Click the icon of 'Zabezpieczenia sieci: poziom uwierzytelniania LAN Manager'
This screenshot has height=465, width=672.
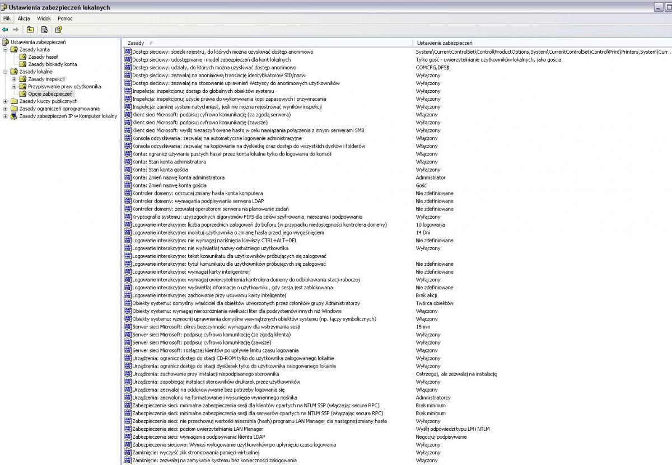(x=128, y=429)
